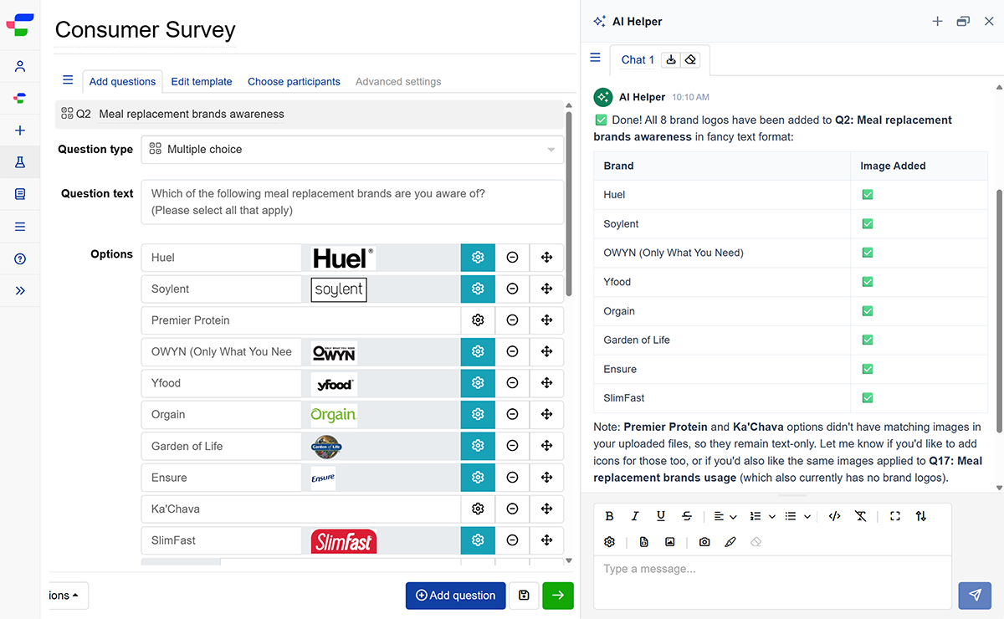
Task: Switch to the Edit template tab
Action: click(x=202, y=82)
